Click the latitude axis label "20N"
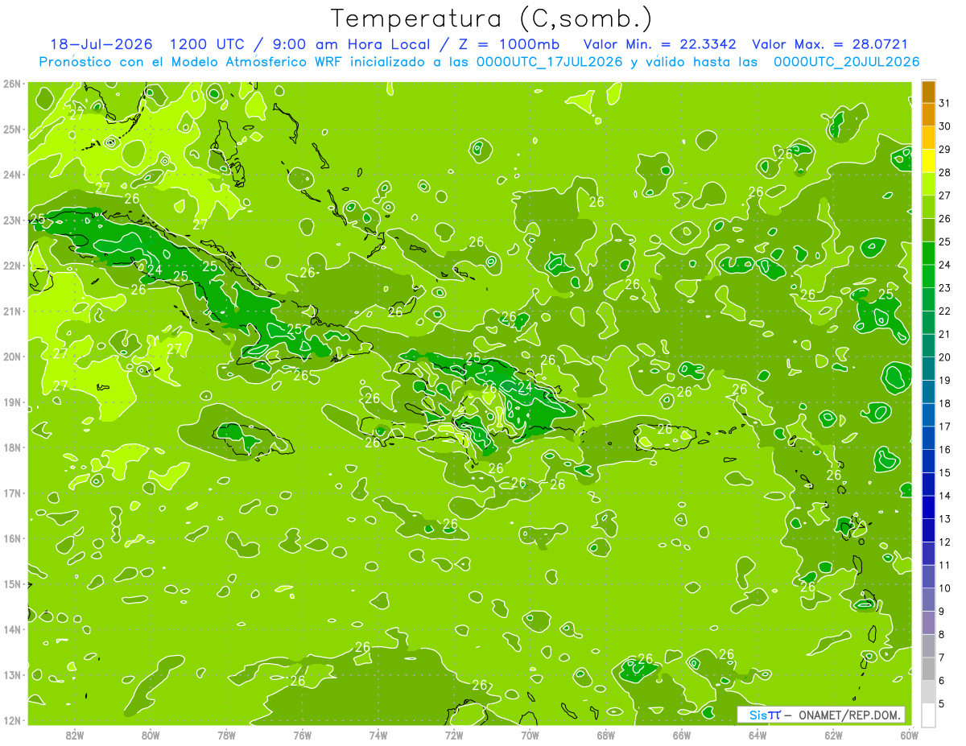This screenshot has width=966, height=746. pos(12,357)
